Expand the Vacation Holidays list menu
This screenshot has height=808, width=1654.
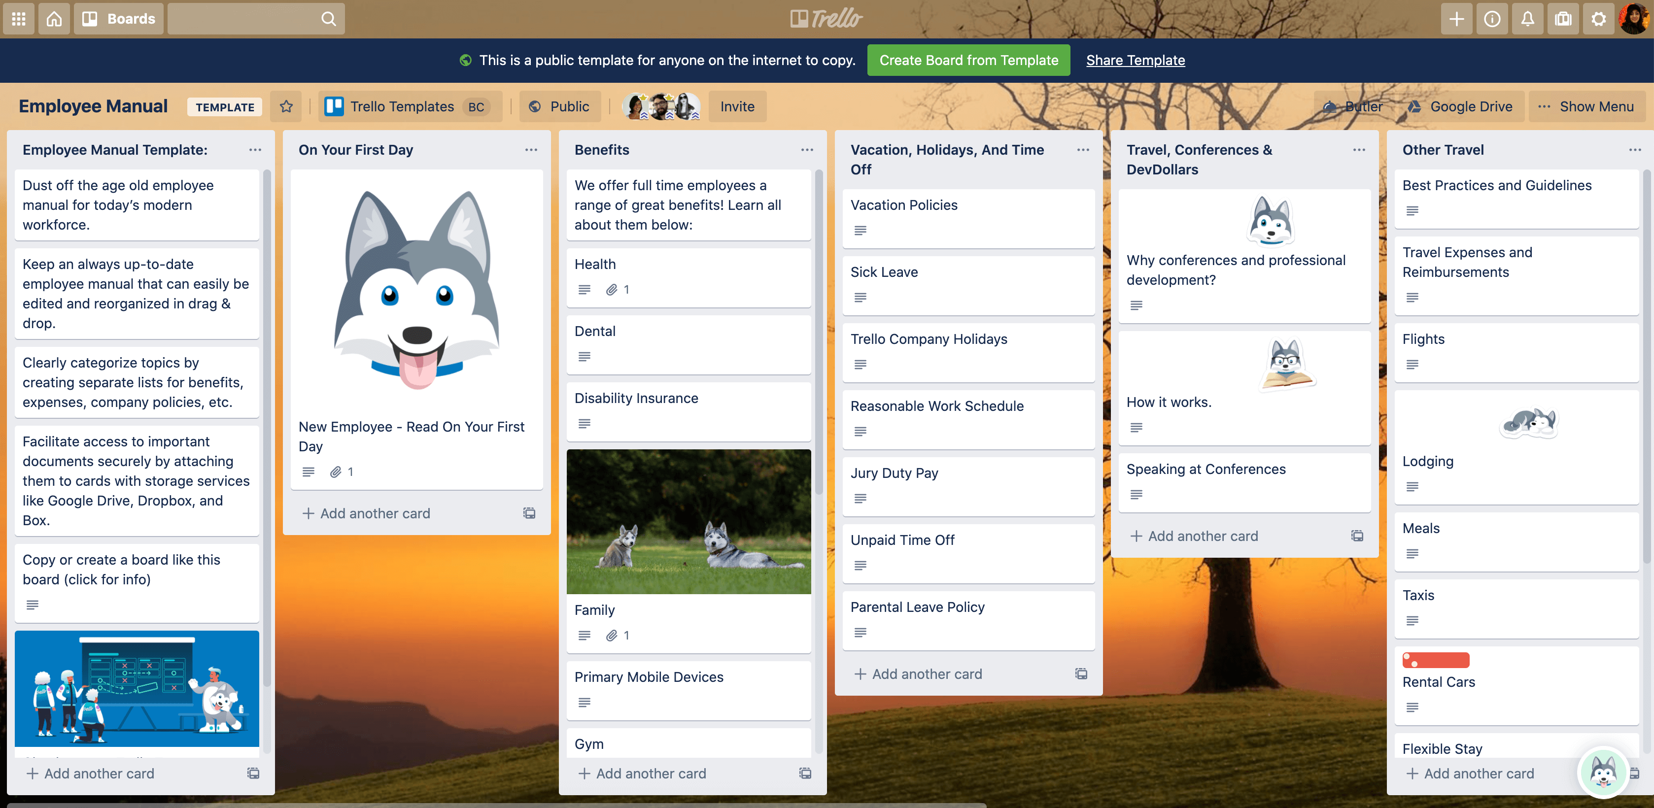1083,149
